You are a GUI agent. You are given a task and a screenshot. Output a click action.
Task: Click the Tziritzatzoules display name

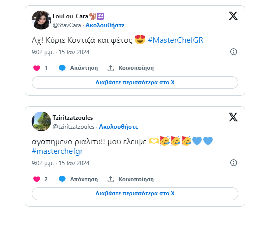point(73,118)
